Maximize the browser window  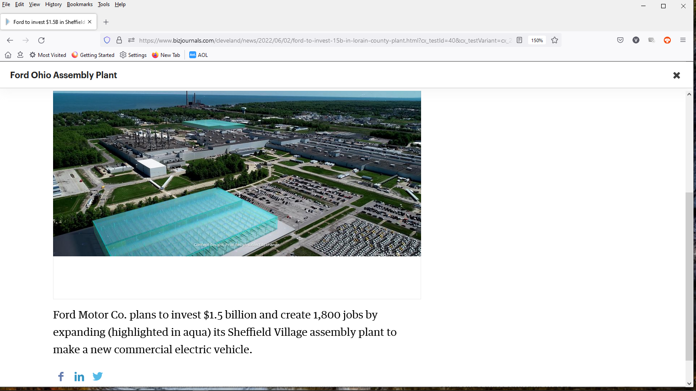(x=663, y=6)
